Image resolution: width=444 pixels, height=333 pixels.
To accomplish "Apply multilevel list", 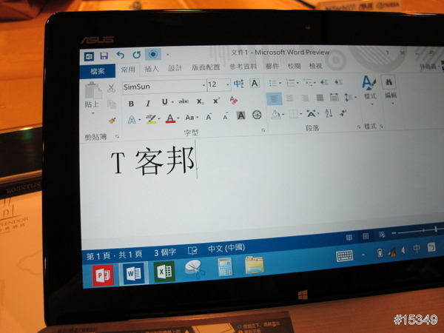I will [308, 82].
